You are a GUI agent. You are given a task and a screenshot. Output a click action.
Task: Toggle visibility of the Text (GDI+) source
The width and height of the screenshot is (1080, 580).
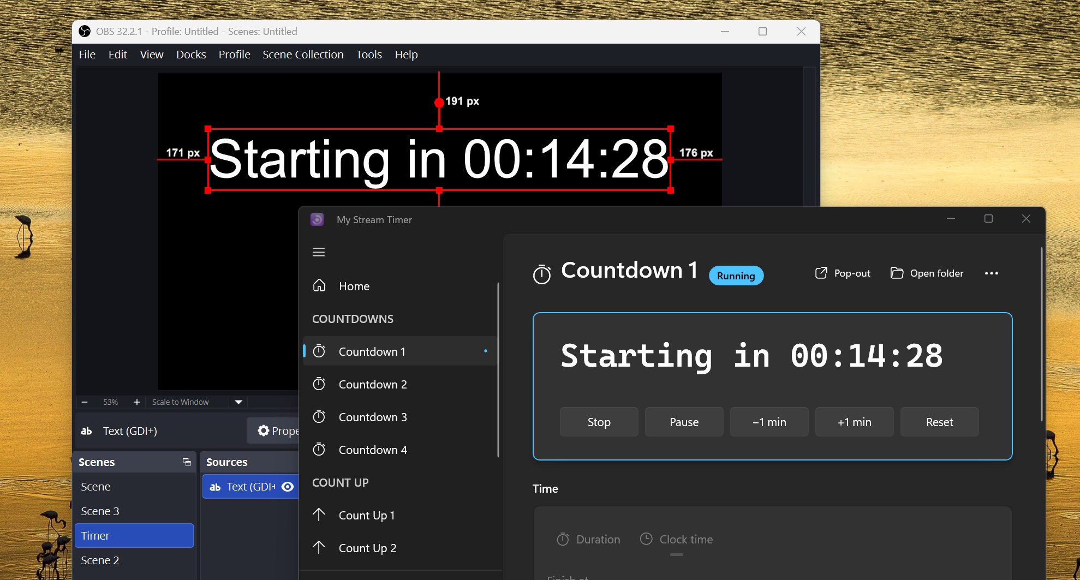pos(288,487)
